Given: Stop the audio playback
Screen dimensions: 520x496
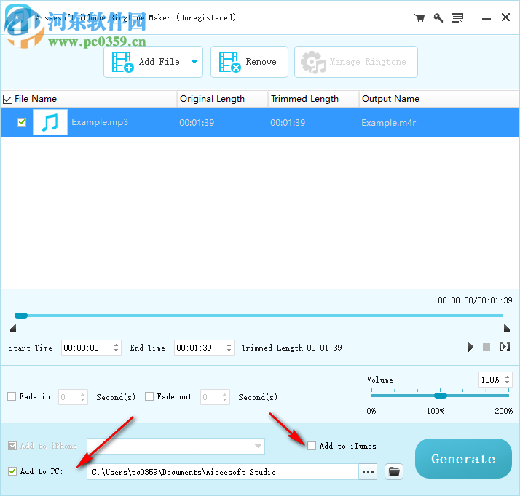Looking at the screenshot, I should [x=486, y=347].
